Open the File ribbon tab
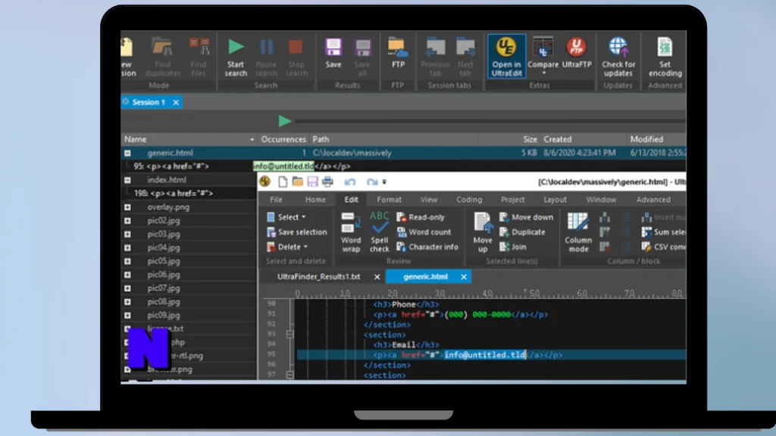 coord(276,200)
